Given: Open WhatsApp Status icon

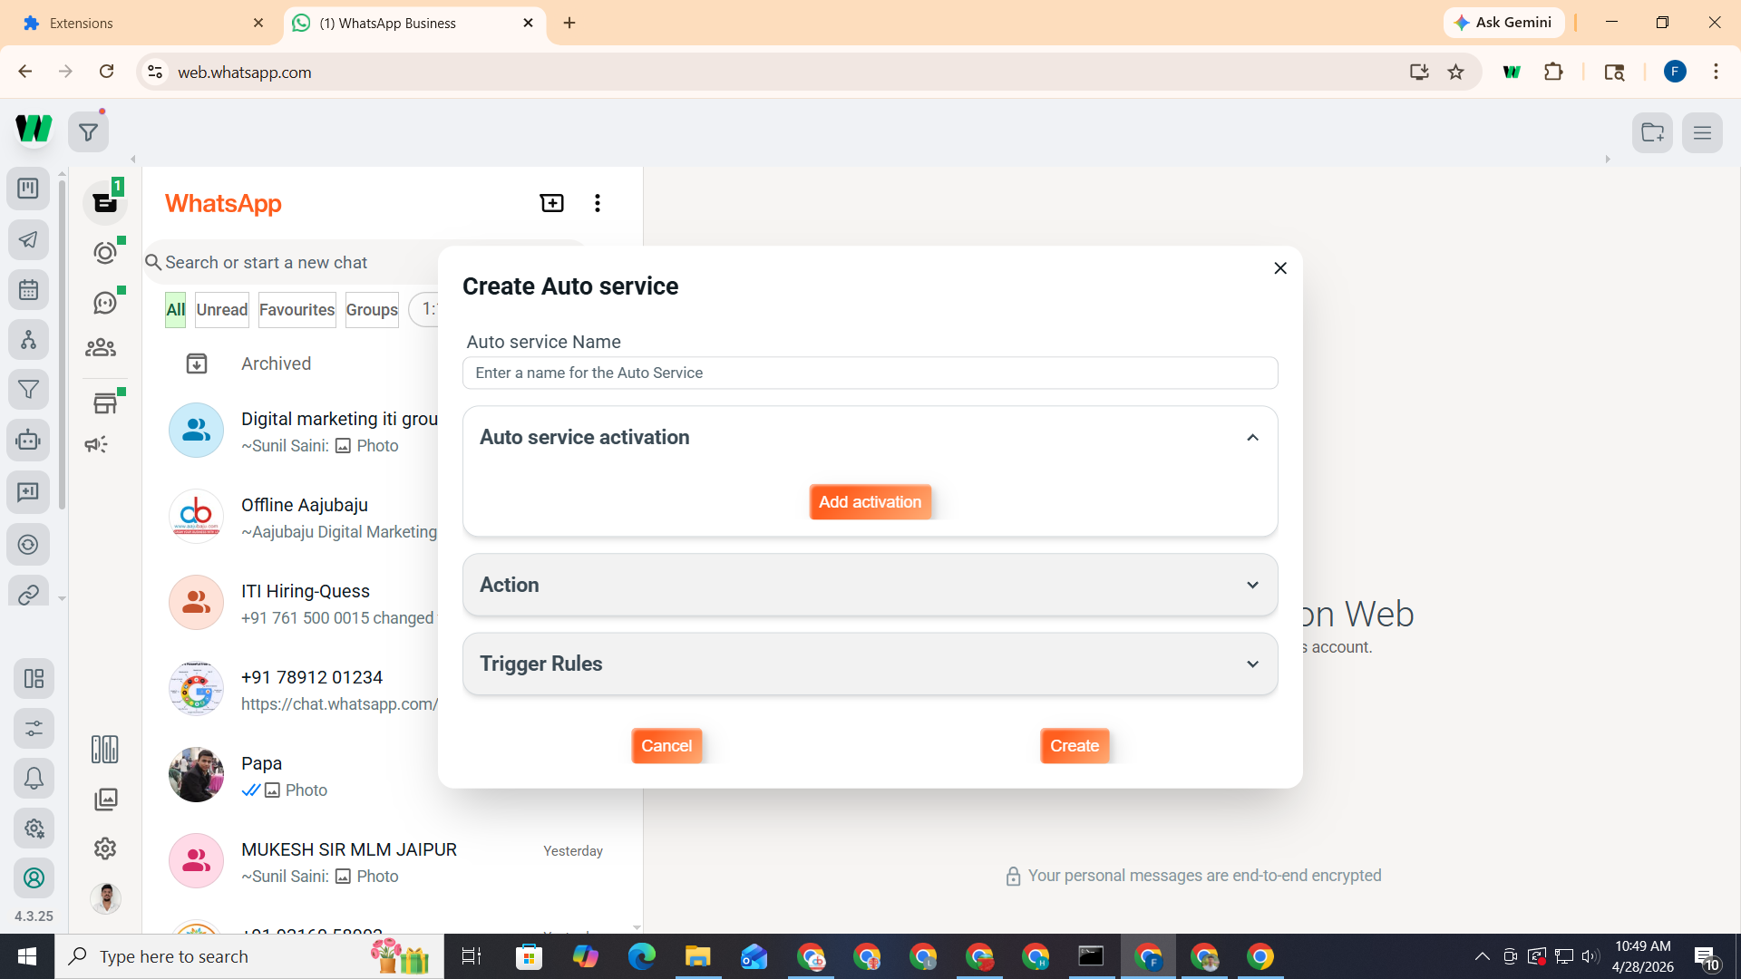Looking at the screenshot, I should click(105, 253).
